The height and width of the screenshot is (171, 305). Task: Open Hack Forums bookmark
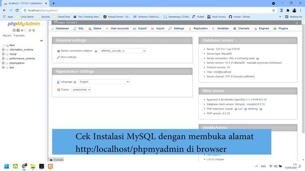coord(216,17)
